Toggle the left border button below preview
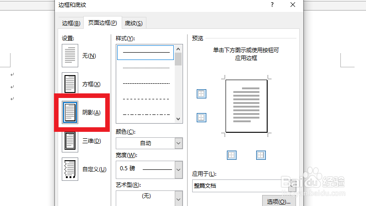The width and height of the screenshot is (366, 206). pyautogui.click(x=231, y=155)
